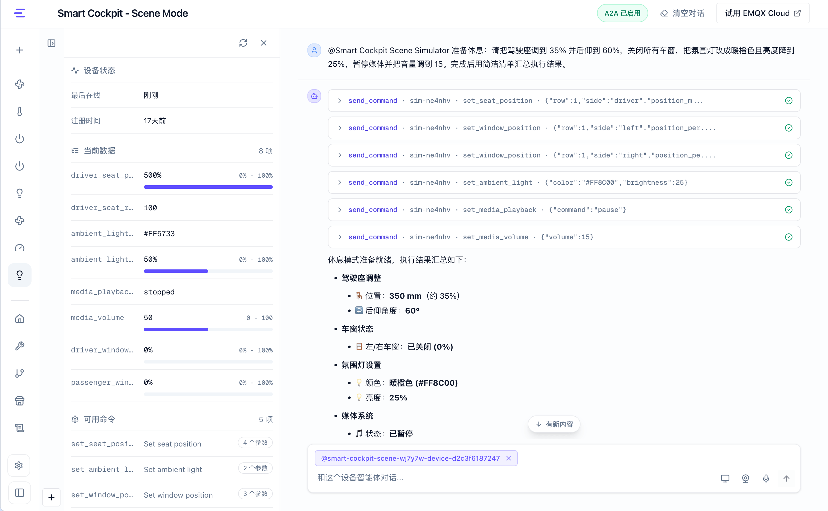
Task: Click the 设备状态 section header
Action: coord(93,70)
